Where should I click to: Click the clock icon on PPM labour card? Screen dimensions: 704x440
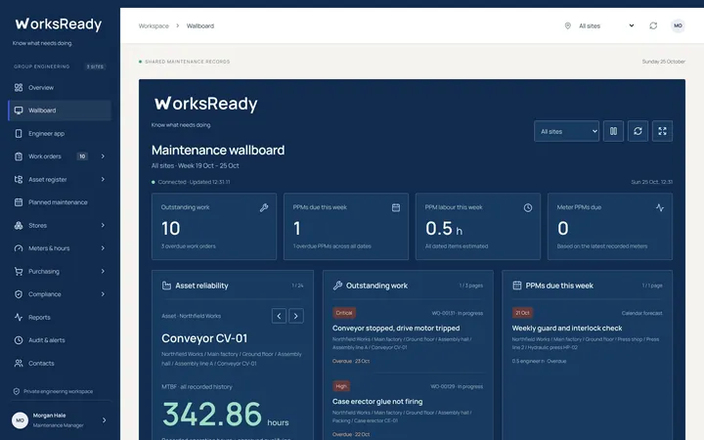click(x=528, y=207)
